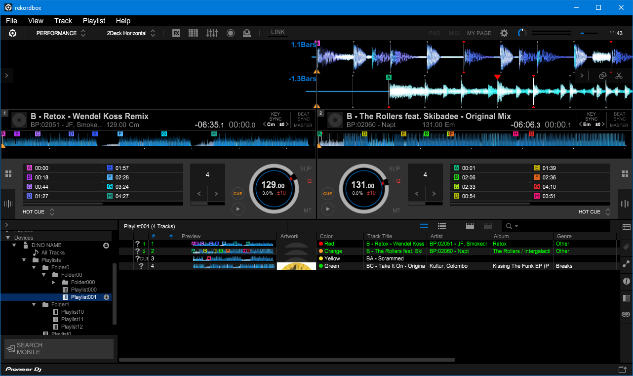Open My Tag side panel icon

[627, 247]
